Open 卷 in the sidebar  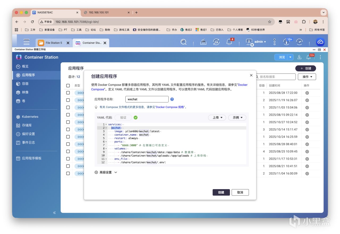coord(37,101)
